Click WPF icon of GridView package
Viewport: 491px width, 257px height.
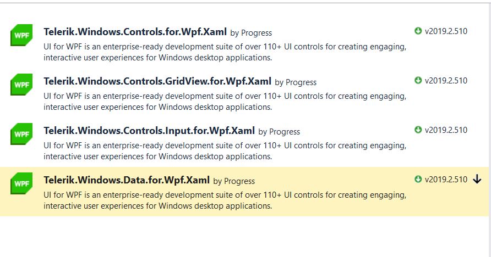coord(21,85)
